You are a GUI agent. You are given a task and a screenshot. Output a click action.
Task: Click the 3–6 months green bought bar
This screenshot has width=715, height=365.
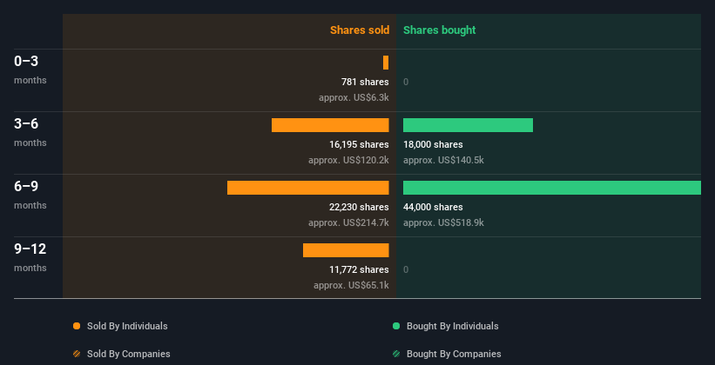click(x=468, y=125)
